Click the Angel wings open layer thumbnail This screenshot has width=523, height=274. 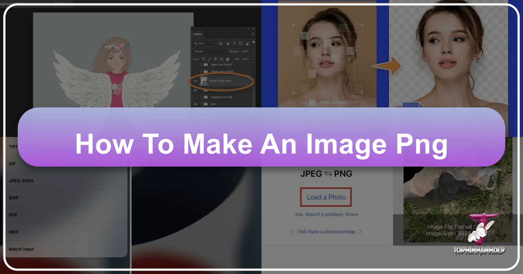204,81
